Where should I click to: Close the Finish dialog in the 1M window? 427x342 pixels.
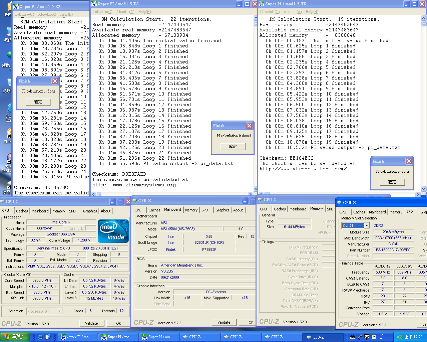click(x=409, y=161)
